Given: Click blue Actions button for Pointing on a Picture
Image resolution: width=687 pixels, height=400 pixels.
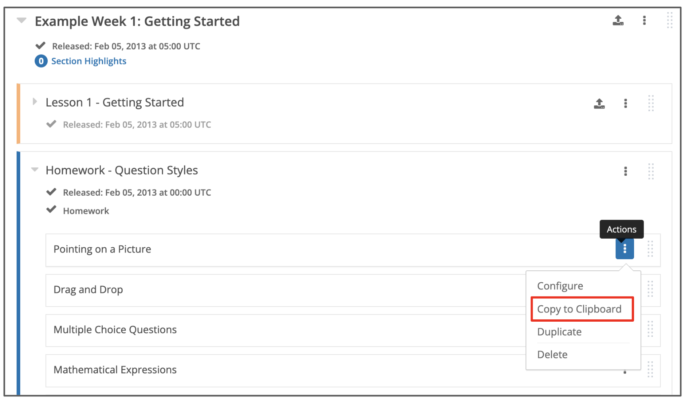Looking at the screenshot, I should [625, 249].
